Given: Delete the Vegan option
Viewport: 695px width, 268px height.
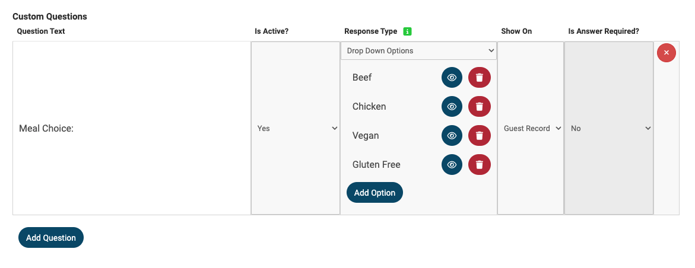Looking at the screenshot, I should (479, 136).
